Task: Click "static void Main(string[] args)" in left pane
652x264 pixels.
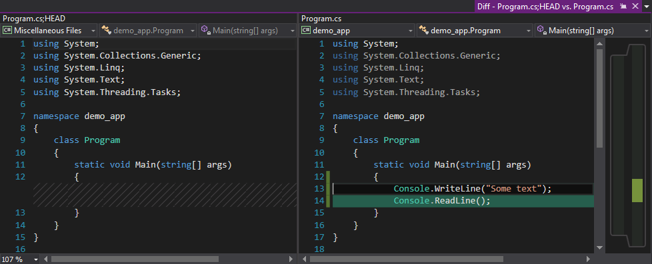Action: pos(153,165)
